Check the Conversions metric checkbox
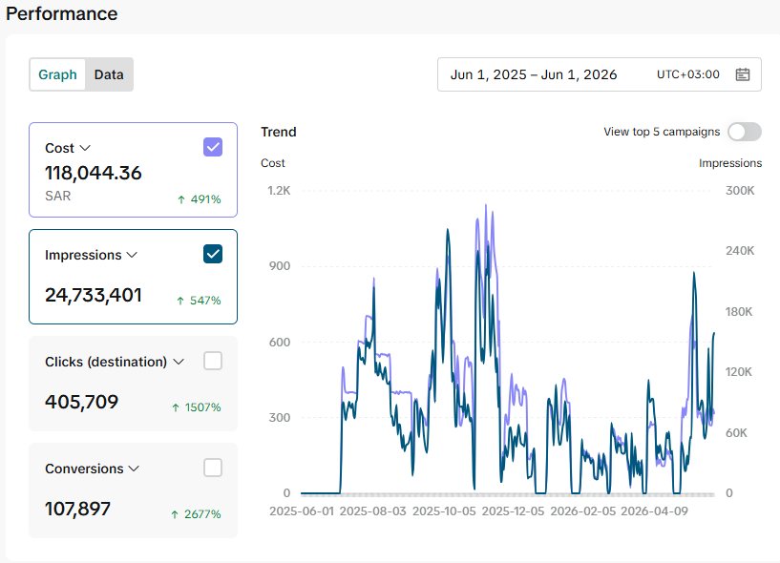Image resolution: width=780 pixels, height=563 pixels. (213, 468)
